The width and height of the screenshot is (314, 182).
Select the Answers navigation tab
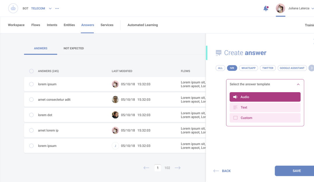tap(88, 25)
